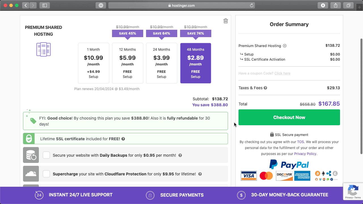363x204 pixels.
Task: Click '30-DAY MONEY-BACK GUARANTEE' text
Action: (290, 195)
